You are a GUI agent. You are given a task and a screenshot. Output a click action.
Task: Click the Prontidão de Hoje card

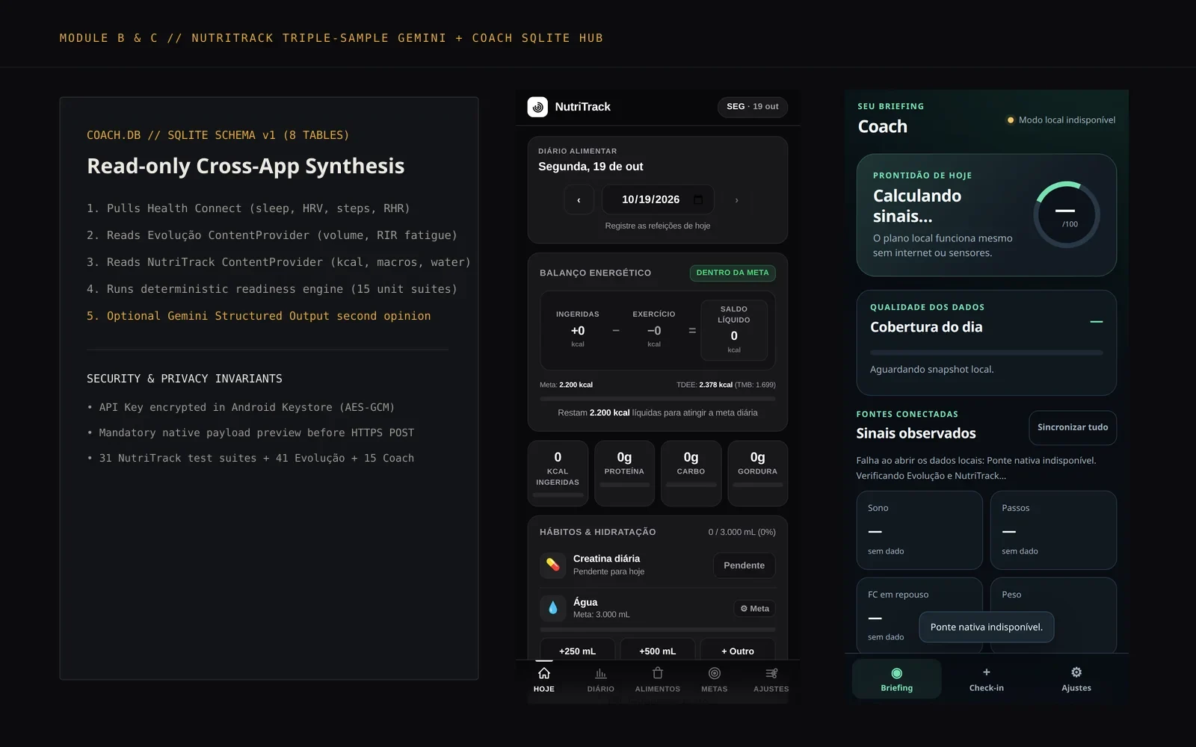coord(987,215)
